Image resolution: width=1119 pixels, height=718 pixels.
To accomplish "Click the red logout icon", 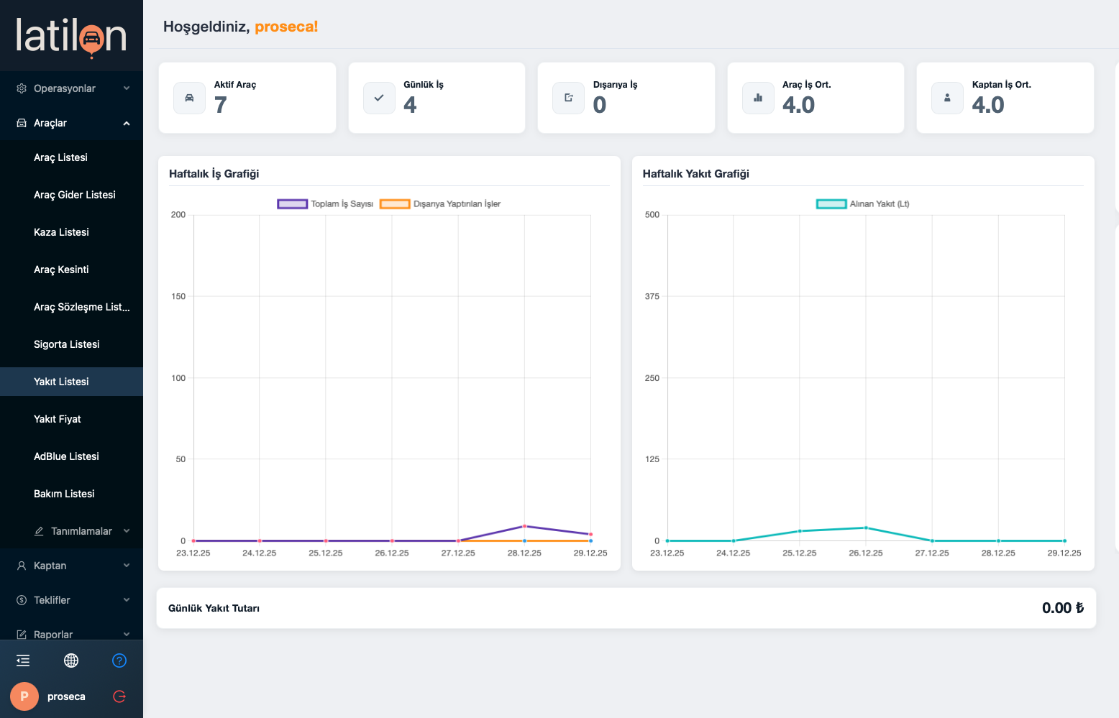I will tap(119, 696).
